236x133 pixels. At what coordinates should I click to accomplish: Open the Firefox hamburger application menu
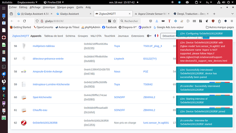232,21
